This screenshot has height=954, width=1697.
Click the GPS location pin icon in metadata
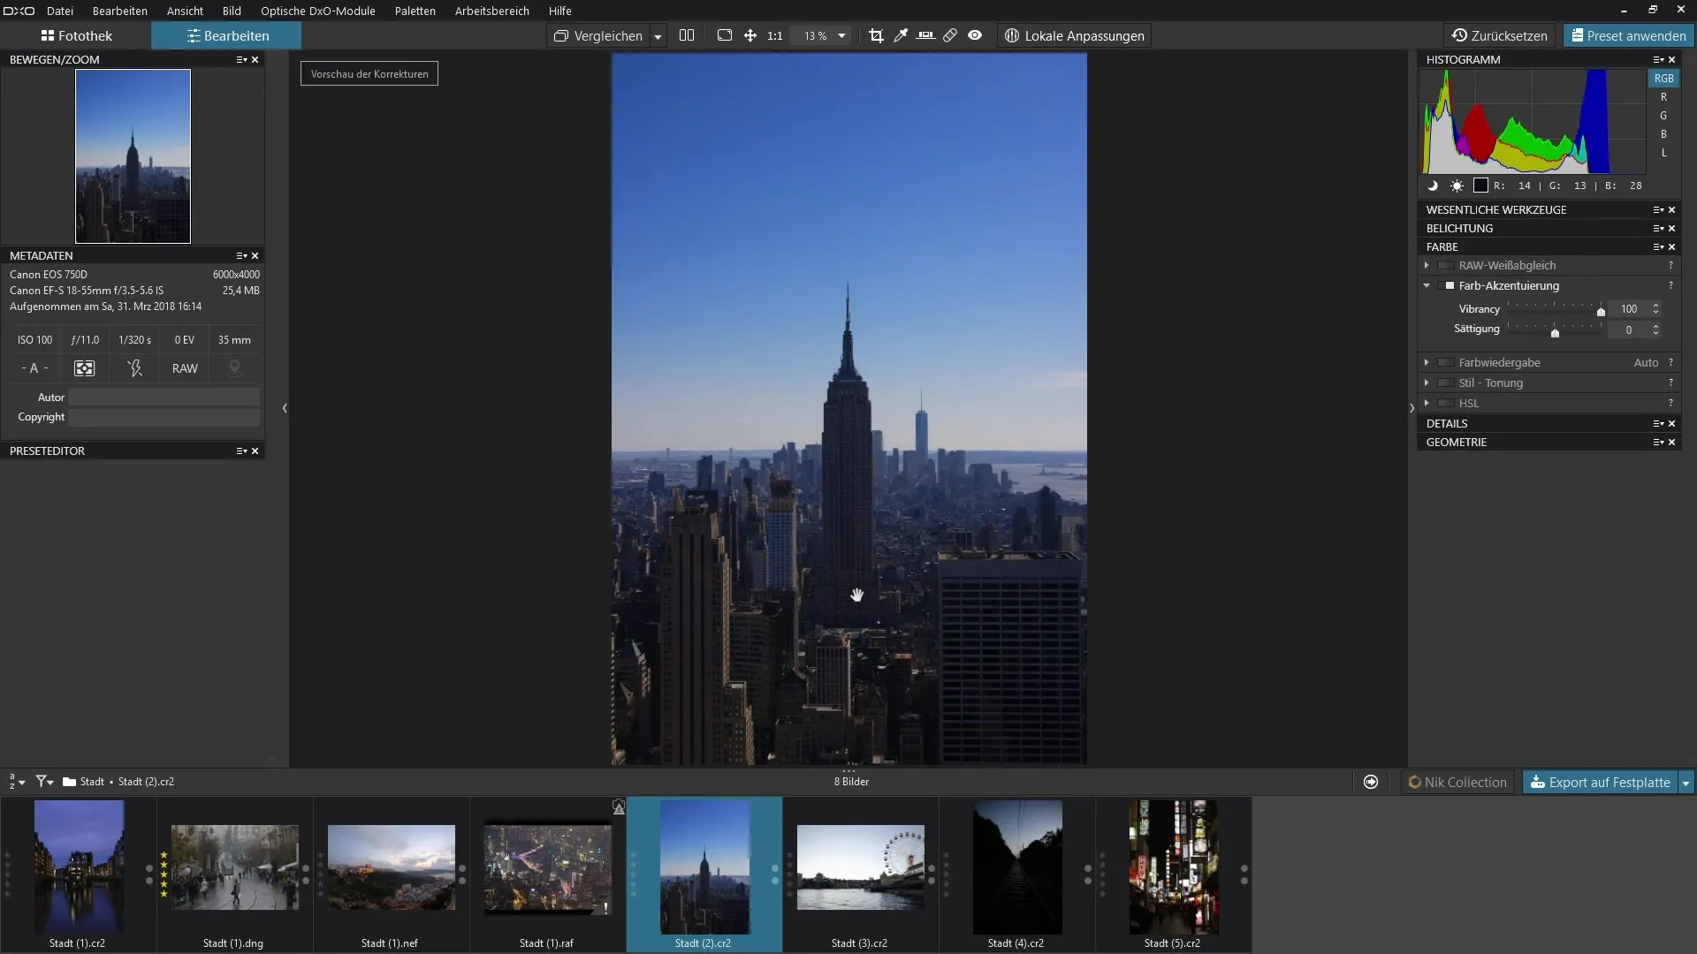(234, 368)
